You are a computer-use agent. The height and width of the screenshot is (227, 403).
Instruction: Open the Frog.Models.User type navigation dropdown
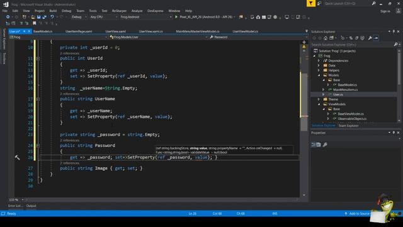159,37
